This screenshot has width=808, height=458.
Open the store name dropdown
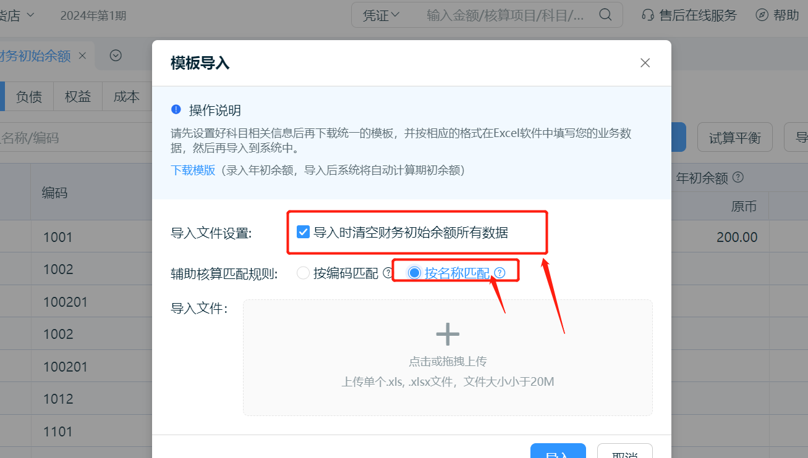coord(30,15)
